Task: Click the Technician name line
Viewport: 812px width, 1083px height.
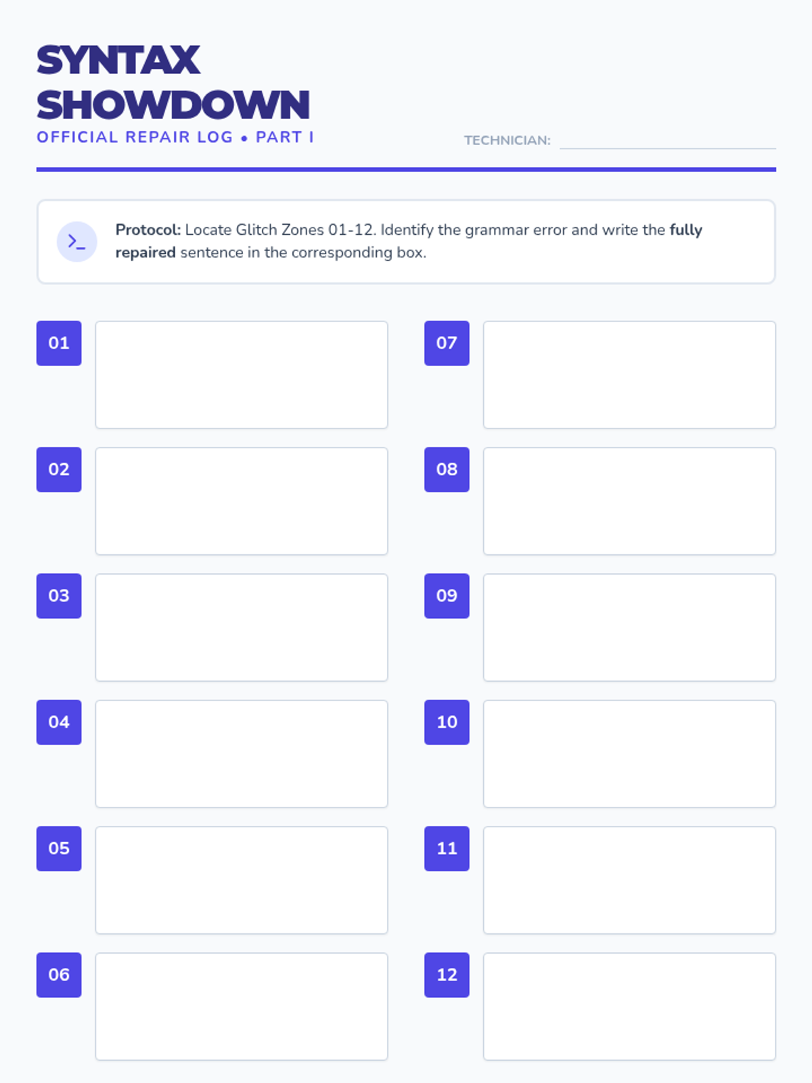Action: pos(667,141)
